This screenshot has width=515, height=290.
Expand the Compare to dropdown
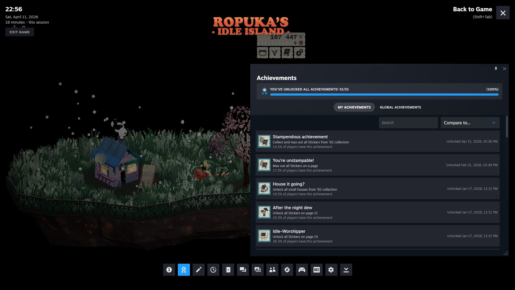[470, 123]
